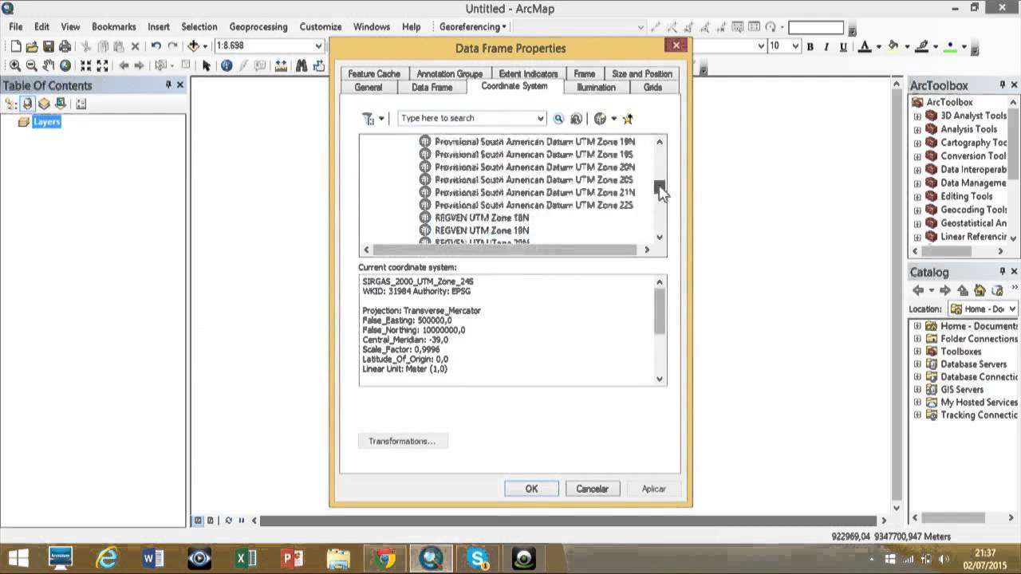
Task: Click the spatial filter icon in dialog
Action: [369, 119]
